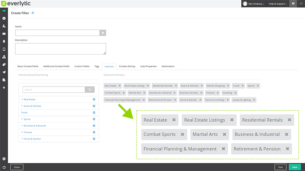The width and height of the screenshot is (305, 171).
Task: Focus the Description text area
Action: click(x=61, y=49)
